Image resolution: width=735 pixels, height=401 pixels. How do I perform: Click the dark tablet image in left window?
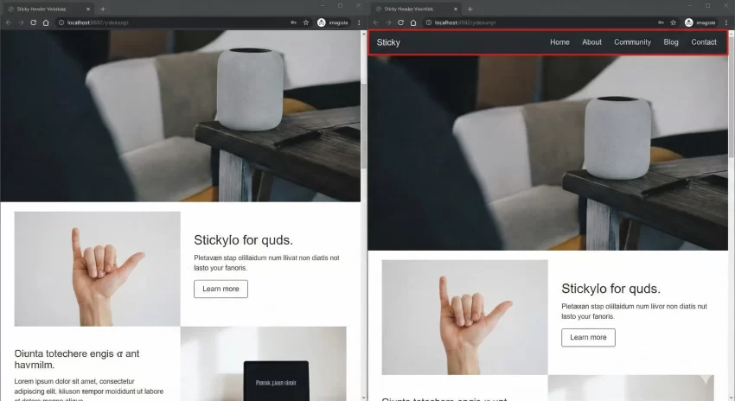click(276, 380)
